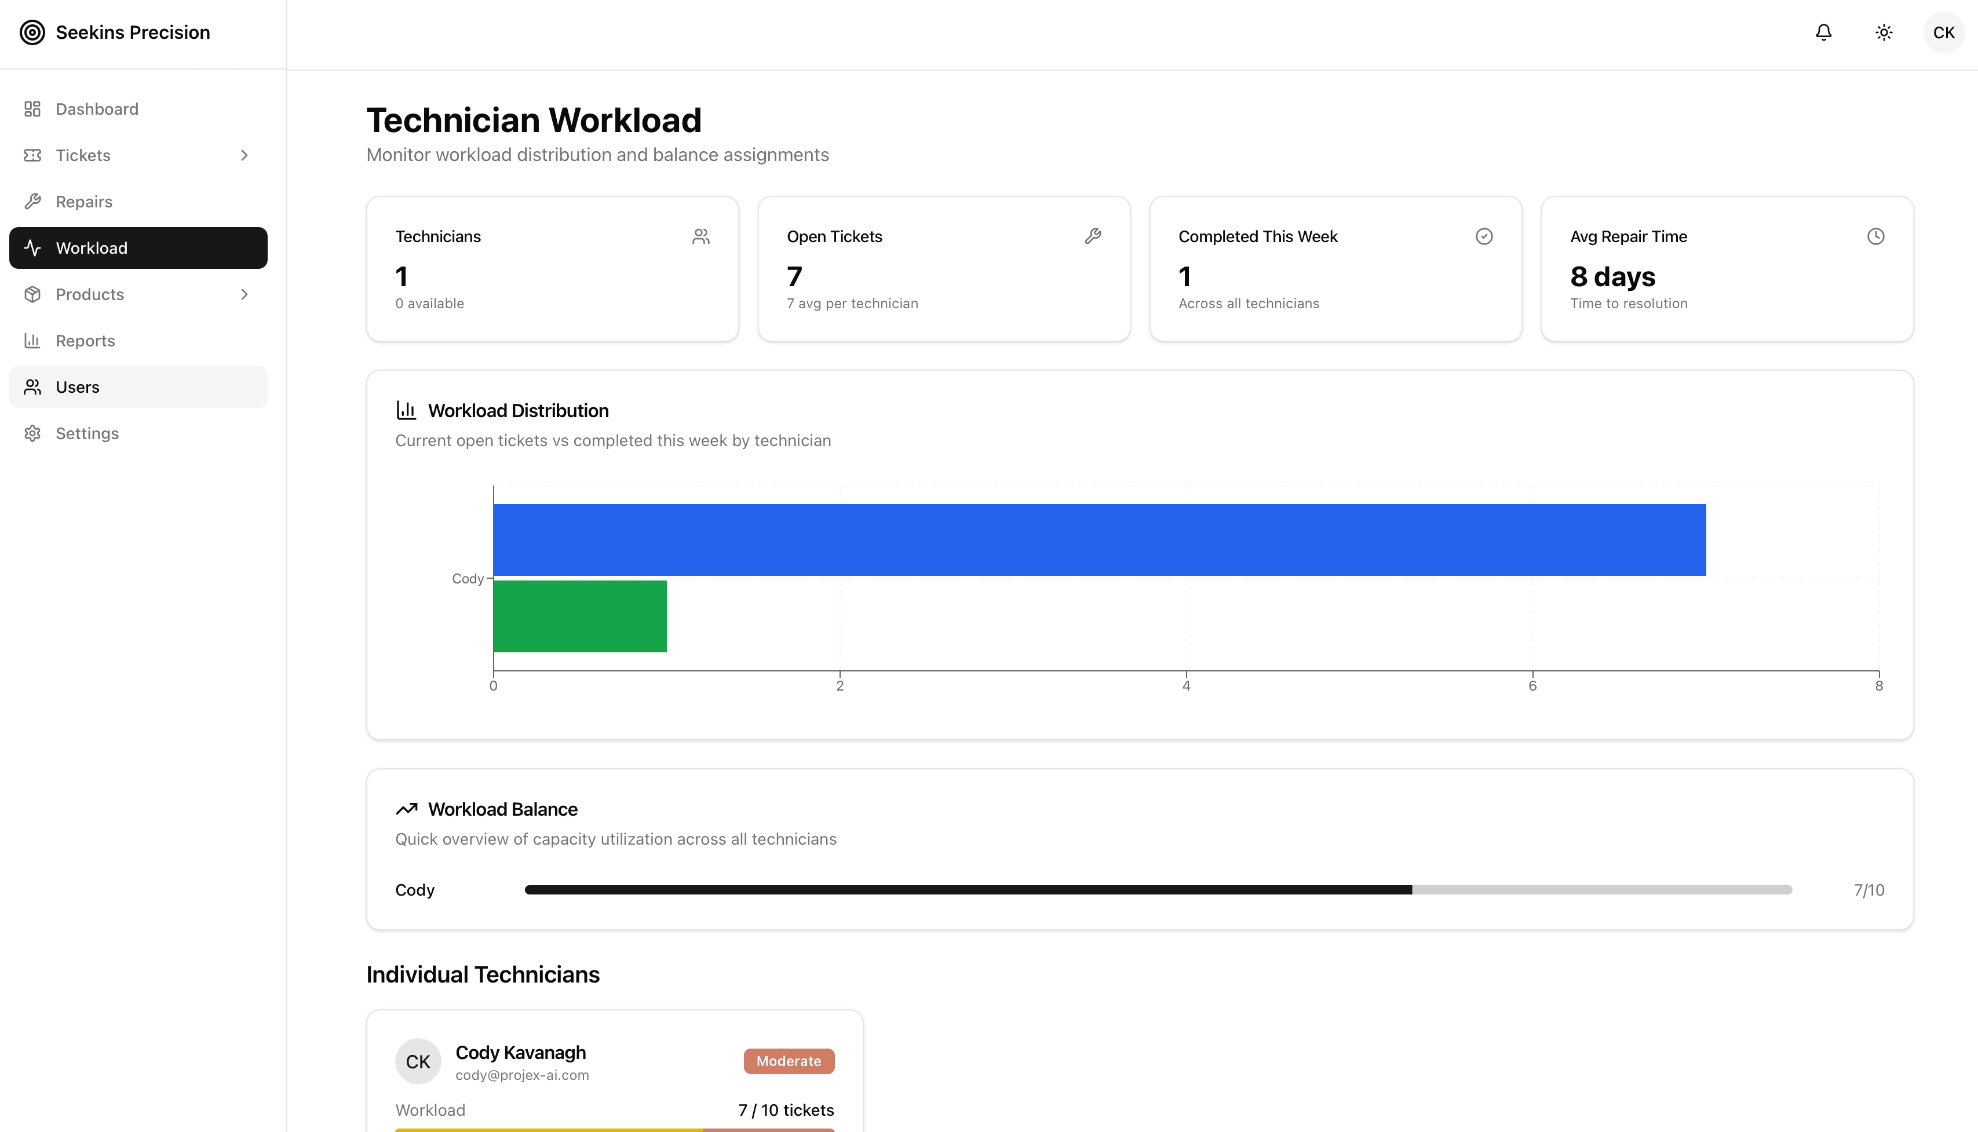Screen dimensions: 1978x1132
Task: Open Products in the sidebar
Action: 138,295
